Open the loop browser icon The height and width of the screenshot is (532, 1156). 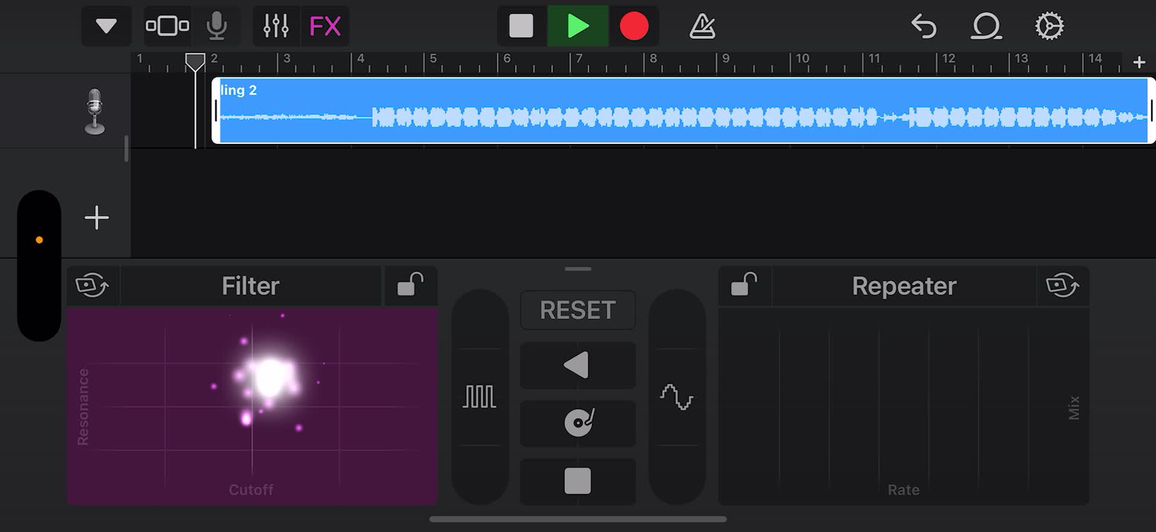(986, 26)
